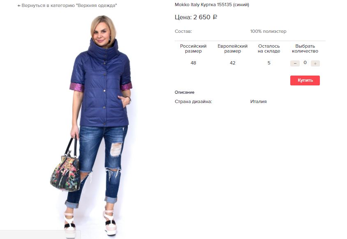The image size is (347, 239).
Task: Click the "Выбрать количество" column header
Action: pos(305,48)
